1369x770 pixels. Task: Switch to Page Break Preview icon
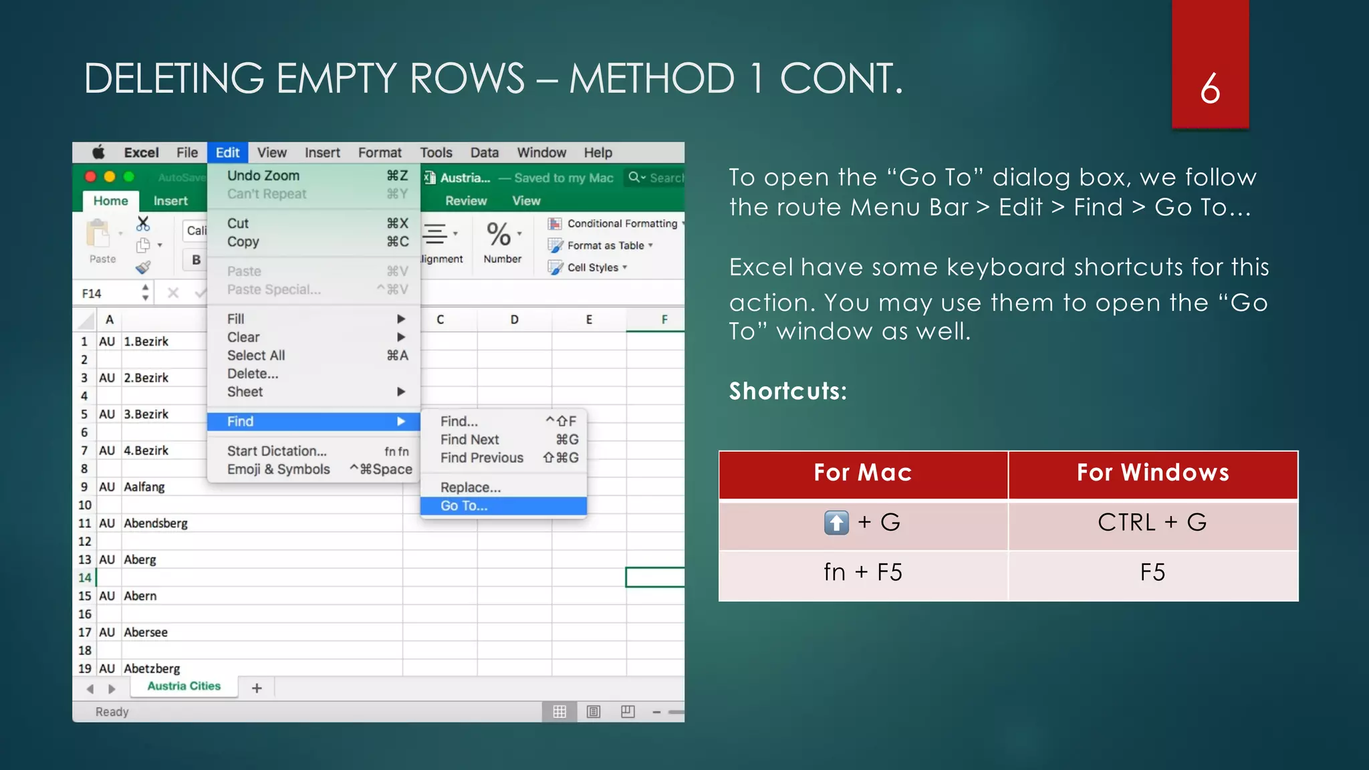[x=628, y=712]
